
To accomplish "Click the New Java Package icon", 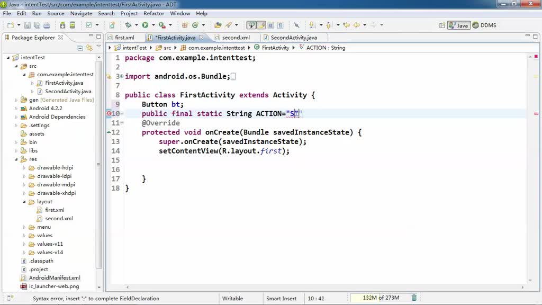I will tap(185, 25).
